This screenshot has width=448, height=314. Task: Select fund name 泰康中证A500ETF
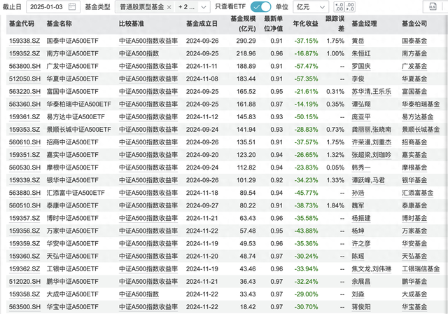[72, 205]
